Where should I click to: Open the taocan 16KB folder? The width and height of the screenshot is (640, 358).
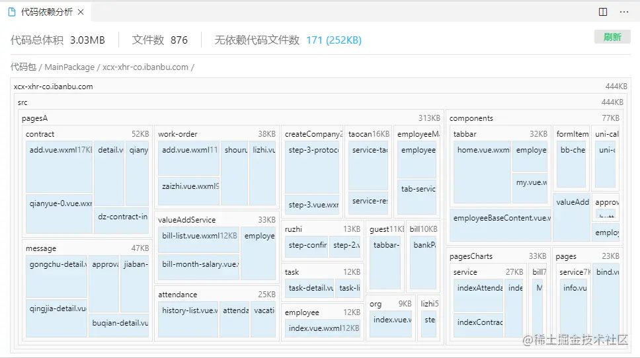point(369,133)
